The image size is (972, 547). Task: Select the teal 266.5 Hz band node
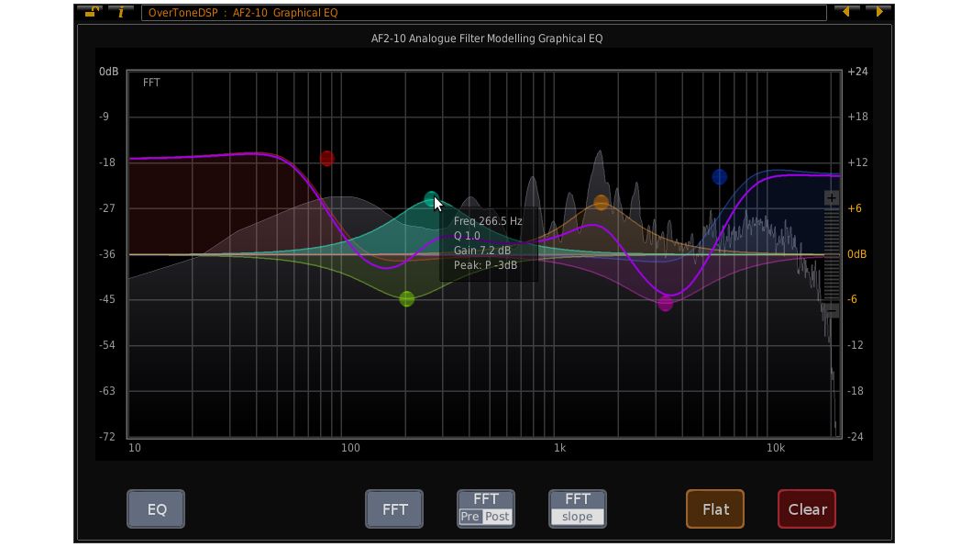pos(430,197)
